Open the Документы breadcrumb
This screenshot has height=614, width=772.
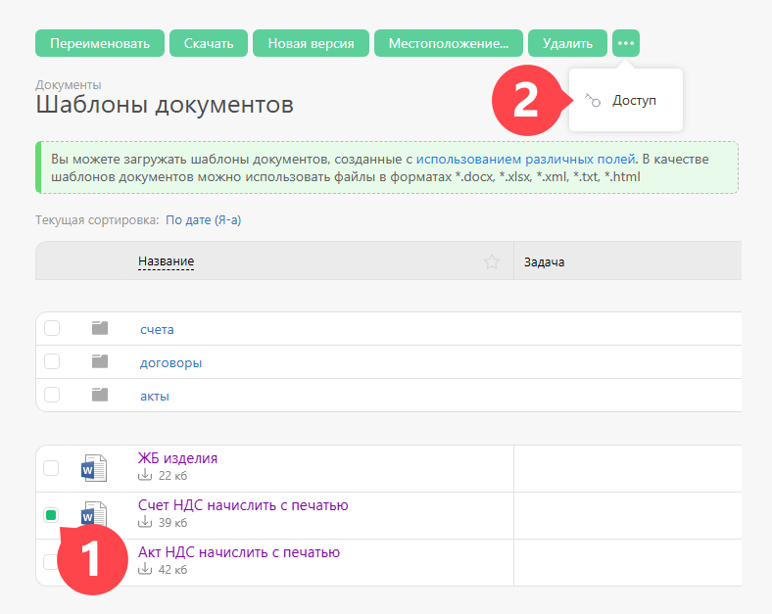pos(69,85)
